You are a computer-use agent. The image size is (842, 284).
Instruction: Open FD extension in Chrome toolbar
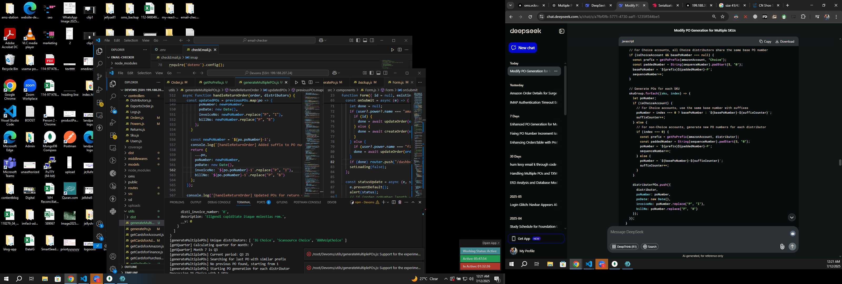point(765,17)
